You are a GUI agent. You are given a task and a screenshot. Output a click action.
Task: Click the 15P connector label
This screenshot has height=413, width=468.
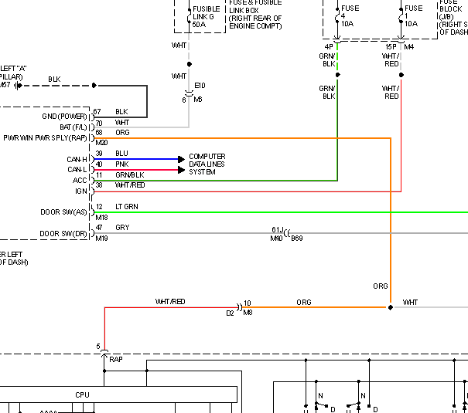(x=391, y=47)
